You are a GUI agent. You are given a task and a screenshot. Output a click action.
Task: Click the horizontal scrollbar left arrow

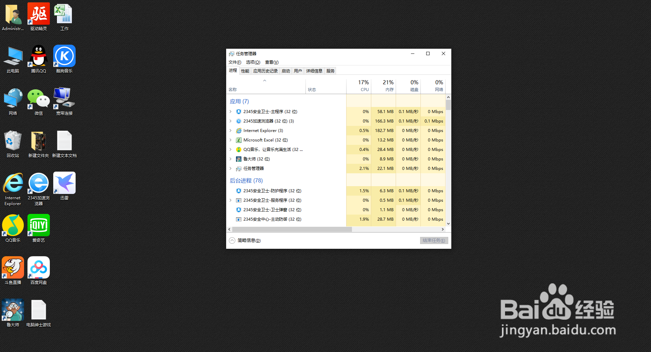click(x=229, y=229)
